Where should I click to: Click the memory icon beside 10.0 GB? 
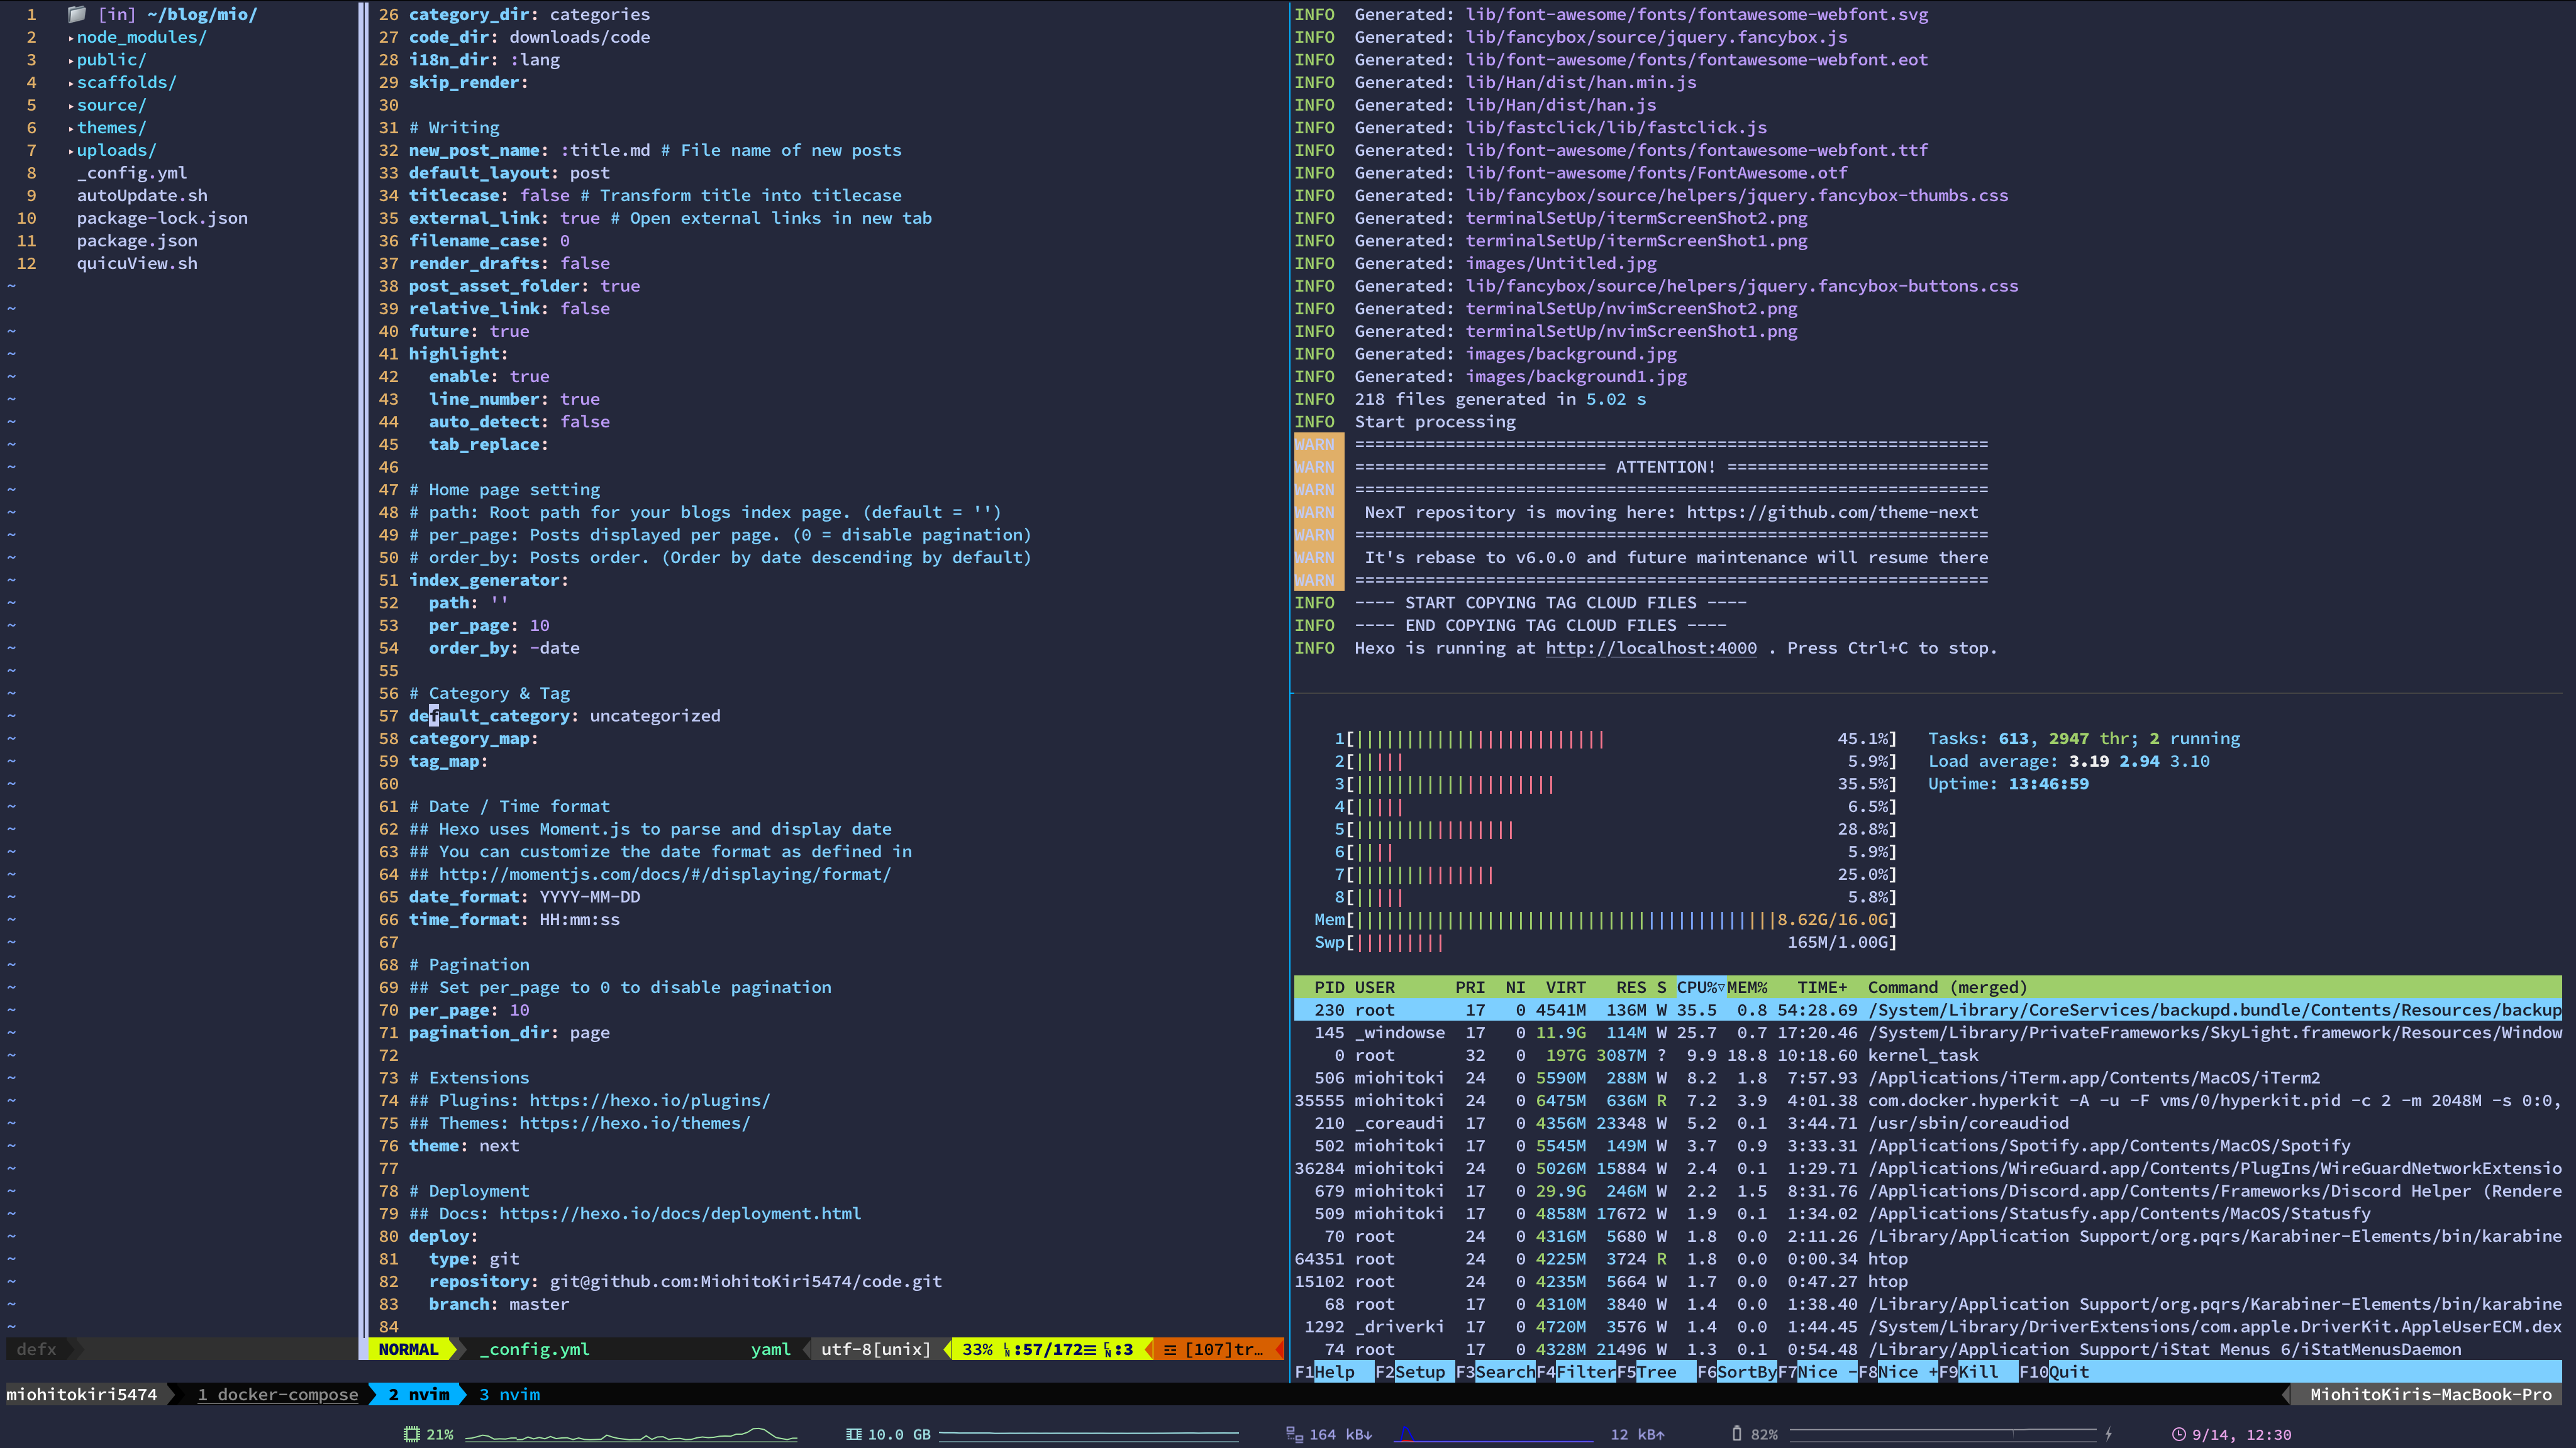click(853, 1434)
